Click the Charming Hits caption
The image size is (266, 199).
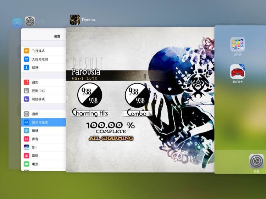(x=90, y=113)
